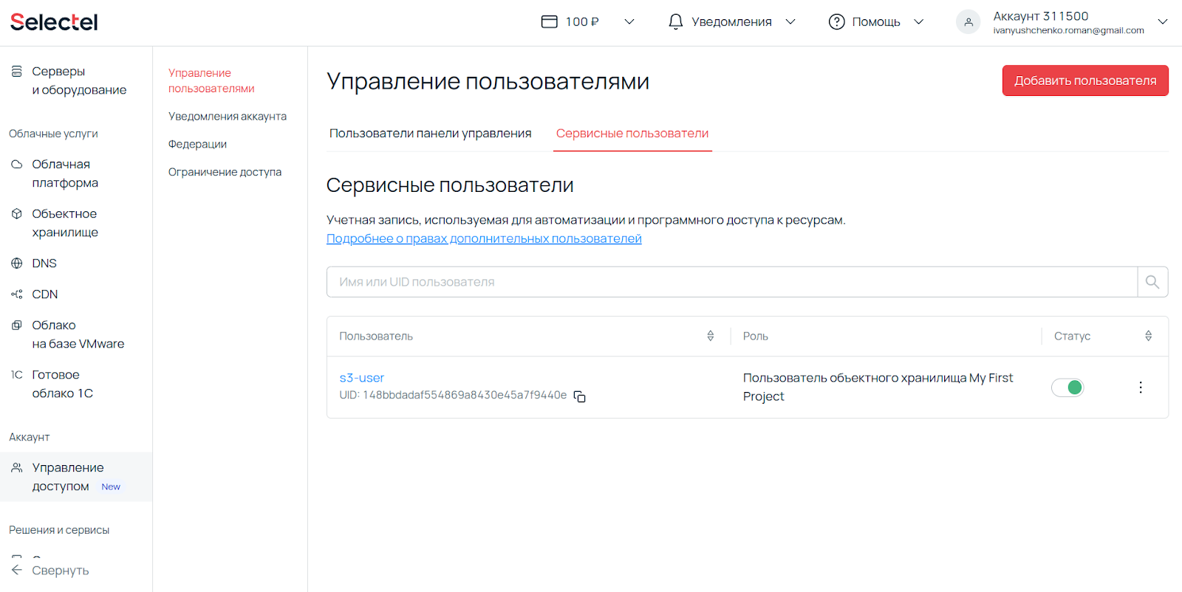This screenshot has height=592, width=1182.
Task: Click the VMware cloud icon
Action: click(x=16, y=326)
